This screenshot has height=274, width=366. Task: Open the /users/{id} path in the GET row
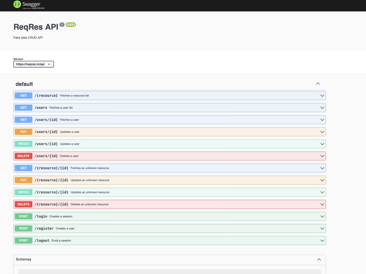click(46, 120)
